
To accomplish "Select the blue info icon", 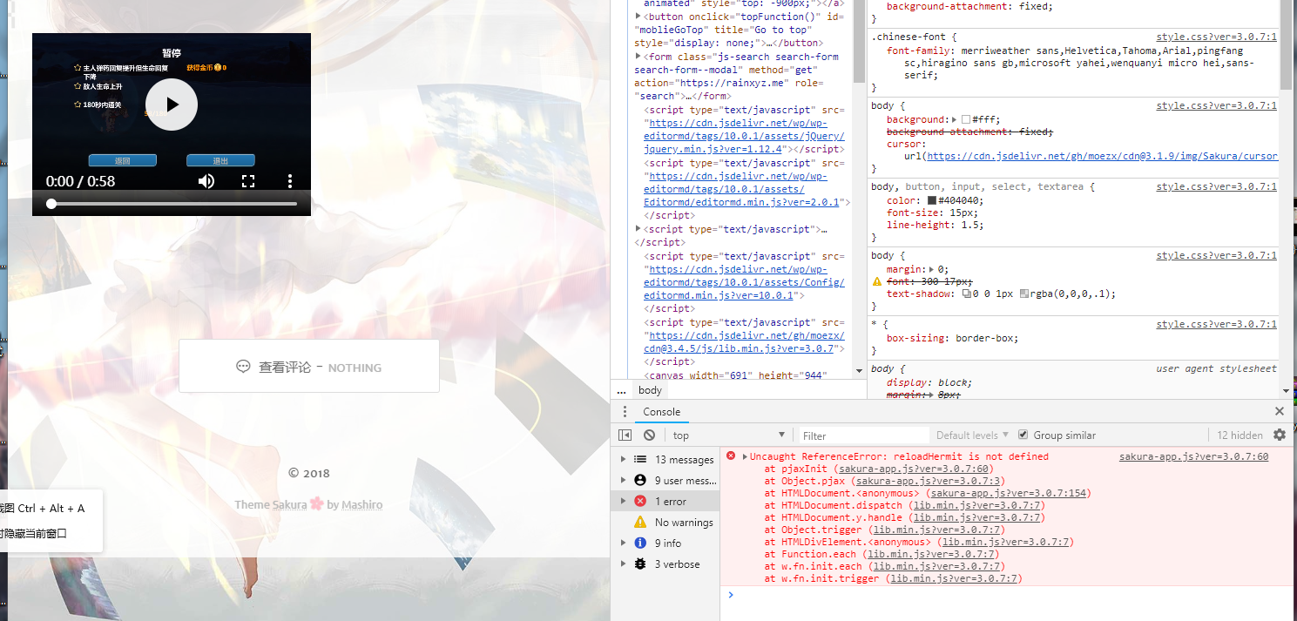I will click(640, 543).
